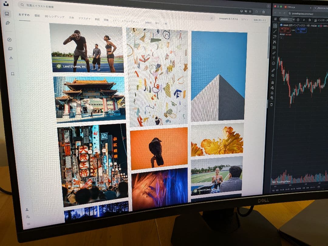The height and width of the screenshot is (246, 328).
Task: Expand the Chrome tab search dropdown arrow
Action: pyautogui.click(x=268, y=6)
